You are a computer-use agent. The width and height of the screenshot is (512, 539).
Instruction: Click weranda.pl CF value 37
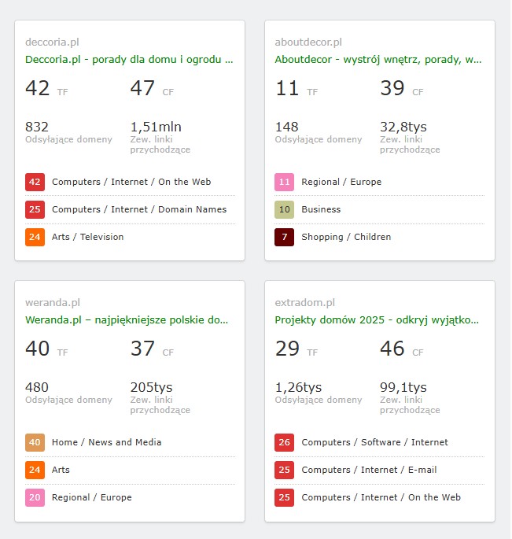click(142, 349)
